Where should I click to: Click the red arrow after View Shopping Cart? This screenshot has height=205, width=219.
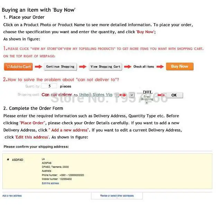click(128, 67)
